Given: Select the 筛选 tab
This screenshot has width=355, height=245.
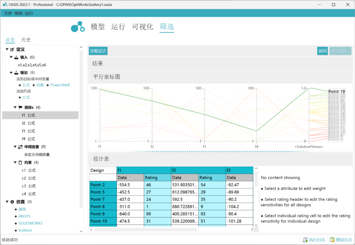Looking at the screenshot, I should coord(167,27).
